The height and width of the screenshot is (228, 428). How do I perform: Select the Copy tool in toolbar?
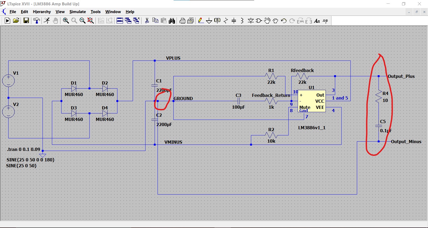pos(155,21)
